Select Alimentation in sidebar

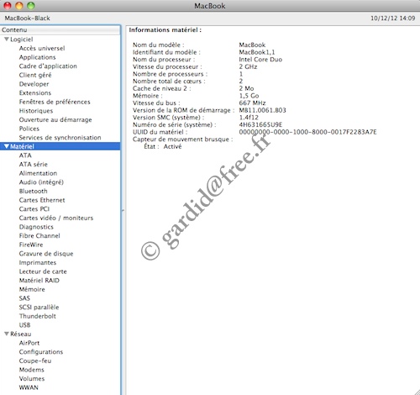coord(38,173)
